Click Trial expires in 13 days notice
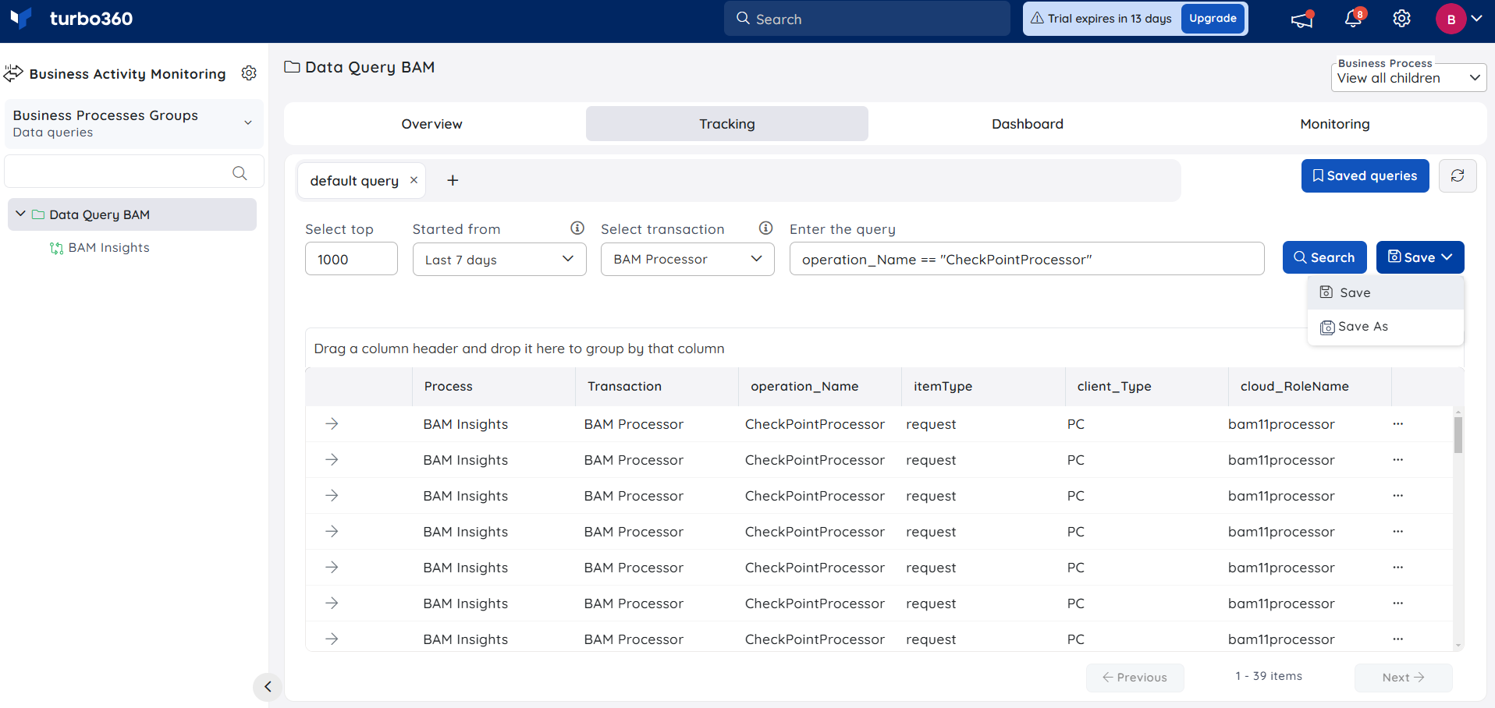 click(x=1101, y=19)
